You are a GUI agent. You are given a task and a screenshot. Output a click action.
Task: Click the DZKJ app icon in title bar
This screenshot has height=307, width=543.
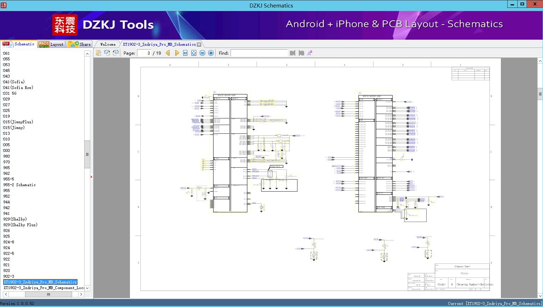pyautogui.click(x=4, y=5)
